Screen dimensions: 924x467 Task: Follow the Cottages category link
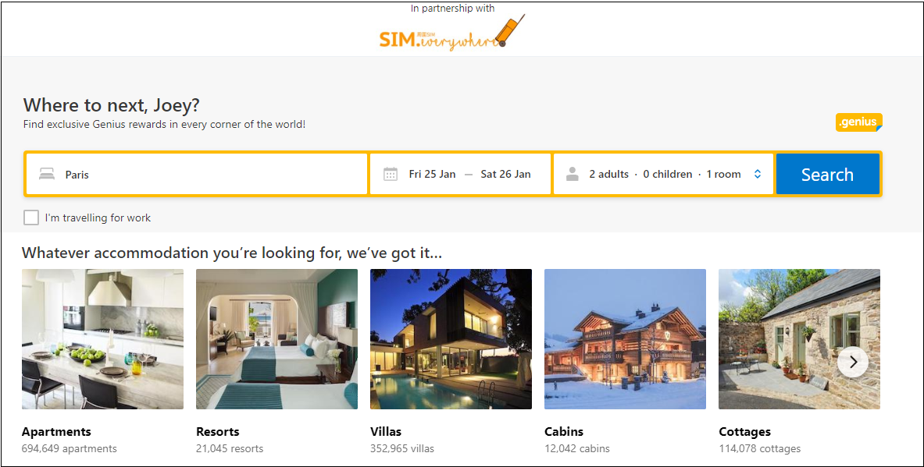(745, 432)
